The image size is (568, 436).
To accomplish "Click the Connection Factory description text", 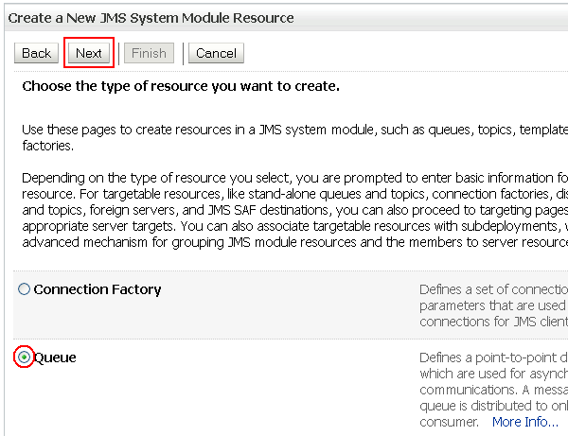I will 492,305.
